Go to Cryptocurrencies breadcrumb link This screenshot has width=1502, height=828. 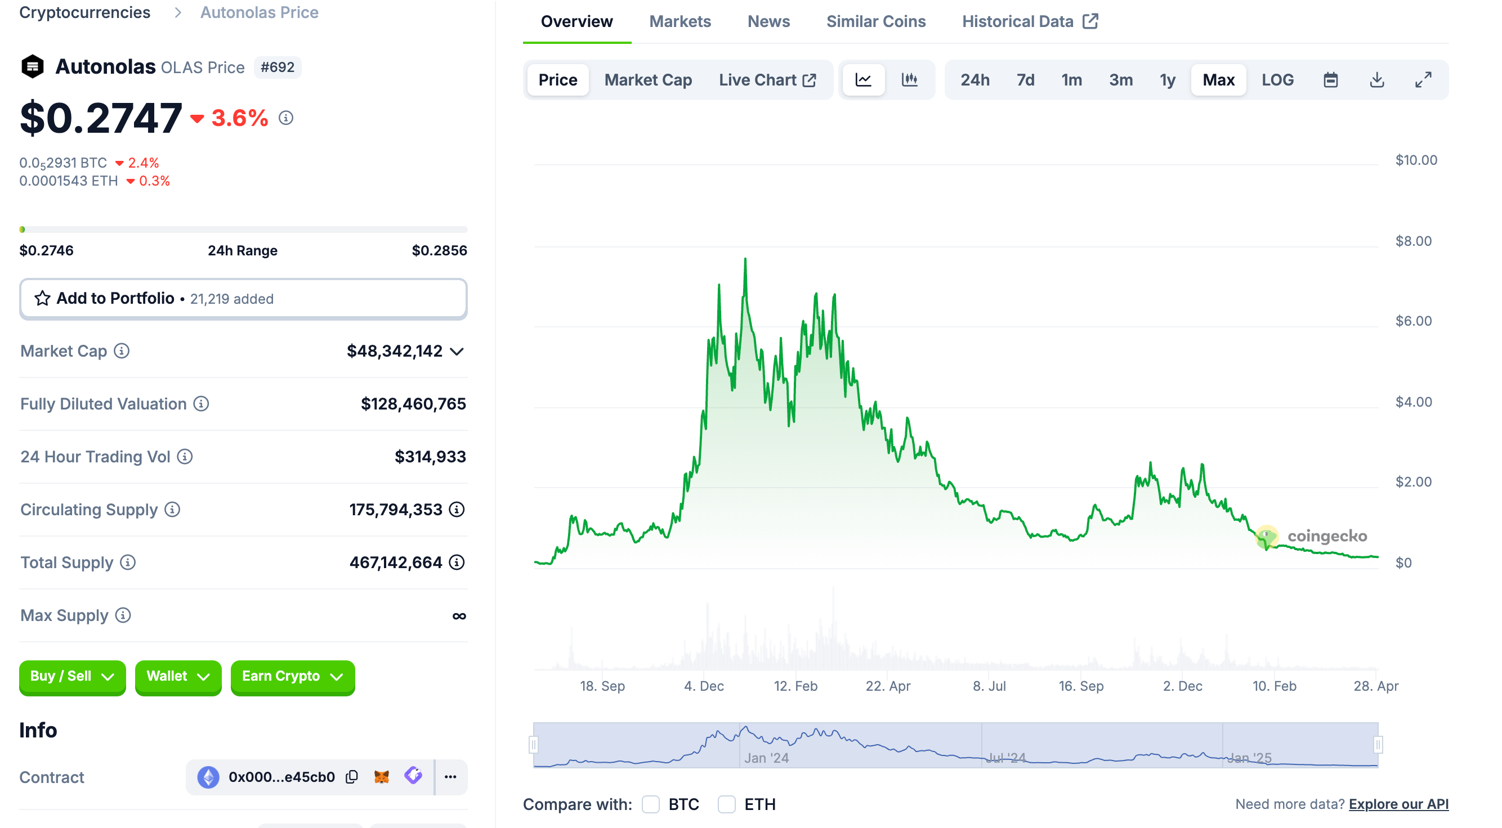tap(84, 12)
